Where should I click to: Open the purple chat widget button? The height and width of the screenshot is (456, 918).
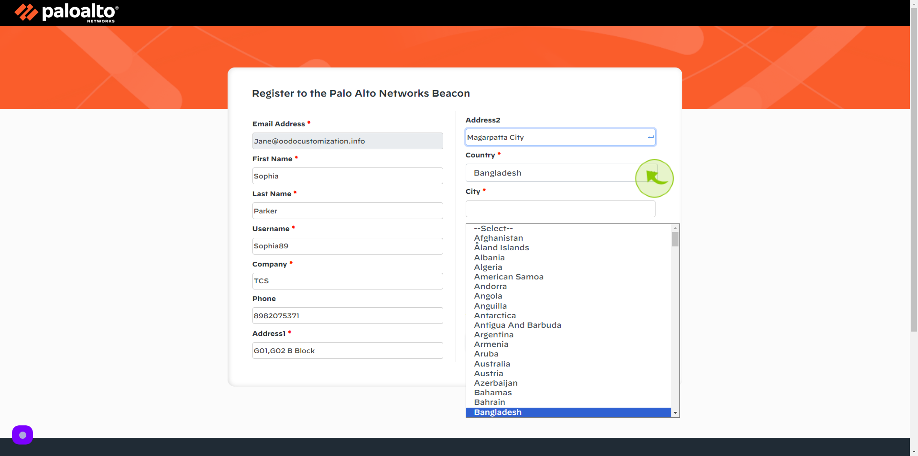(x=22, y=435)
